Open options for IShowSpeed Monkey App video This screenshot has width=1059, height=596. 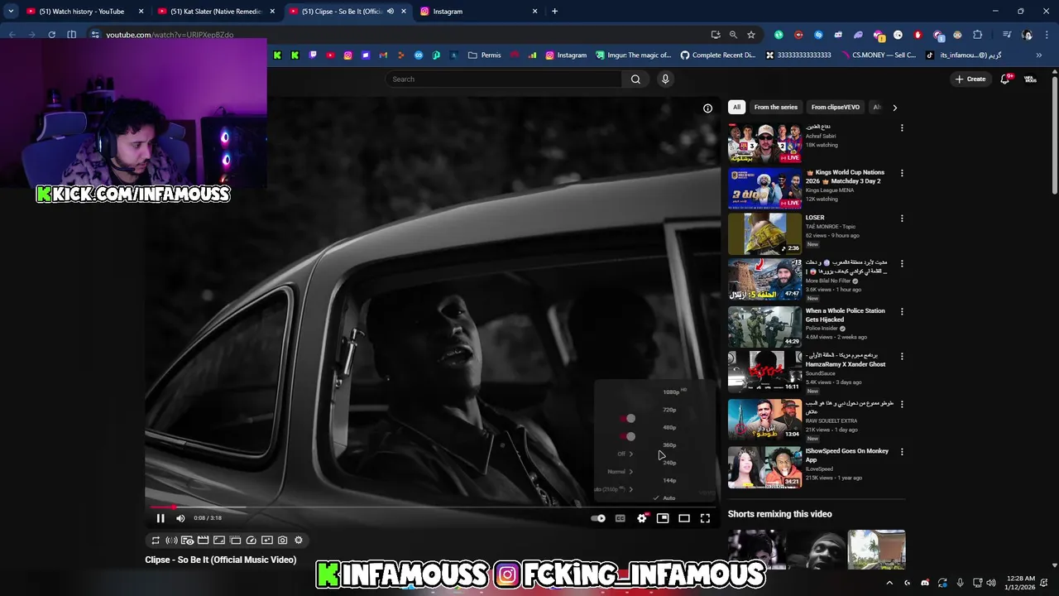(902, 452)
